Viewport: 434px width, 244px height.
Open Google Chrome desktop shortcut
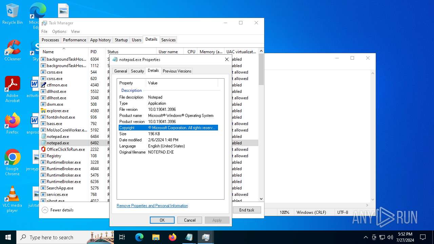point(13,163)
